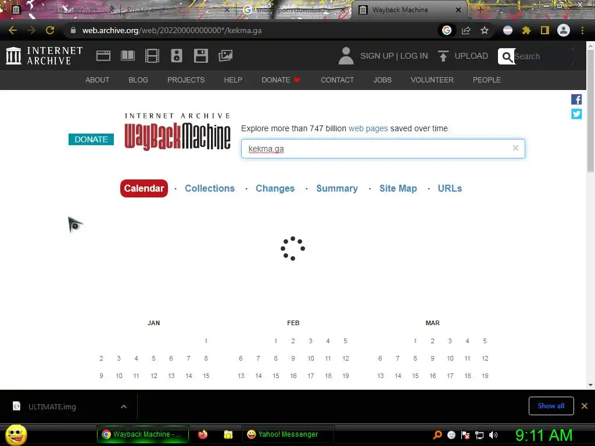
Task: Switch to the Changes tab
Action: click(x=275, y=188)
